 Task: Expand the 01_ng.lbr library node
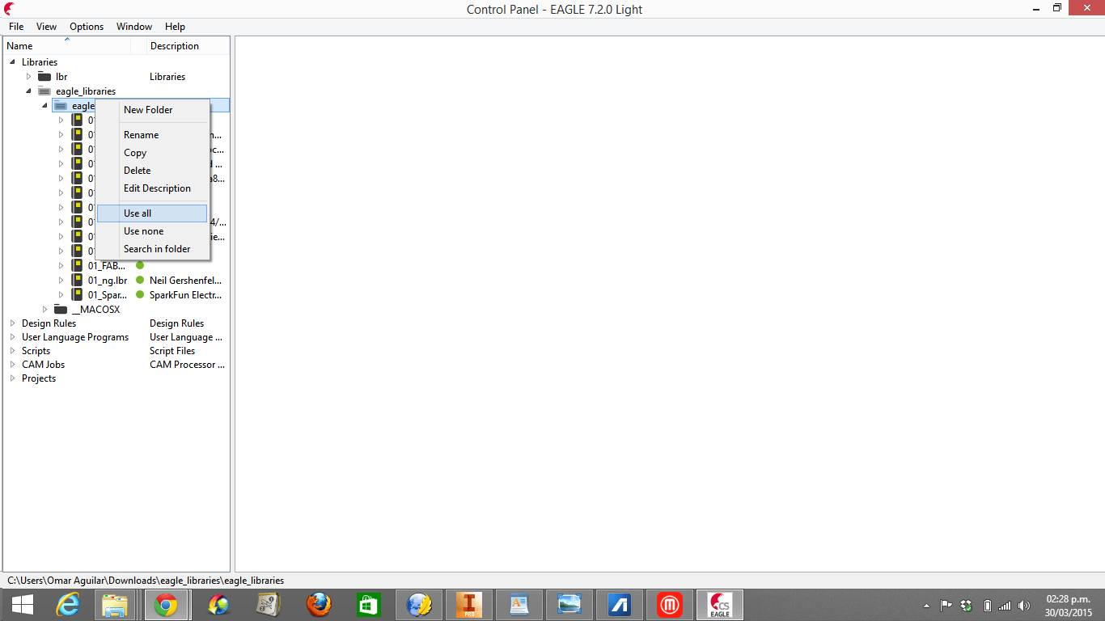pyautogui.click(x=61, y=280)
